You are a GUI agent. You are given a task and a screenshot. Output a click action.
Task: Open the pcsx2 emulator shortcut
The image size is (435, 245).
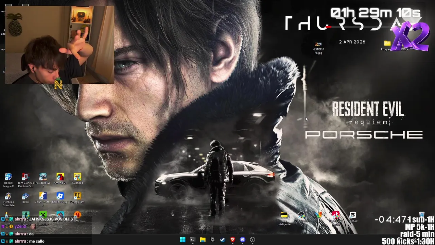[x=25, y=198]
